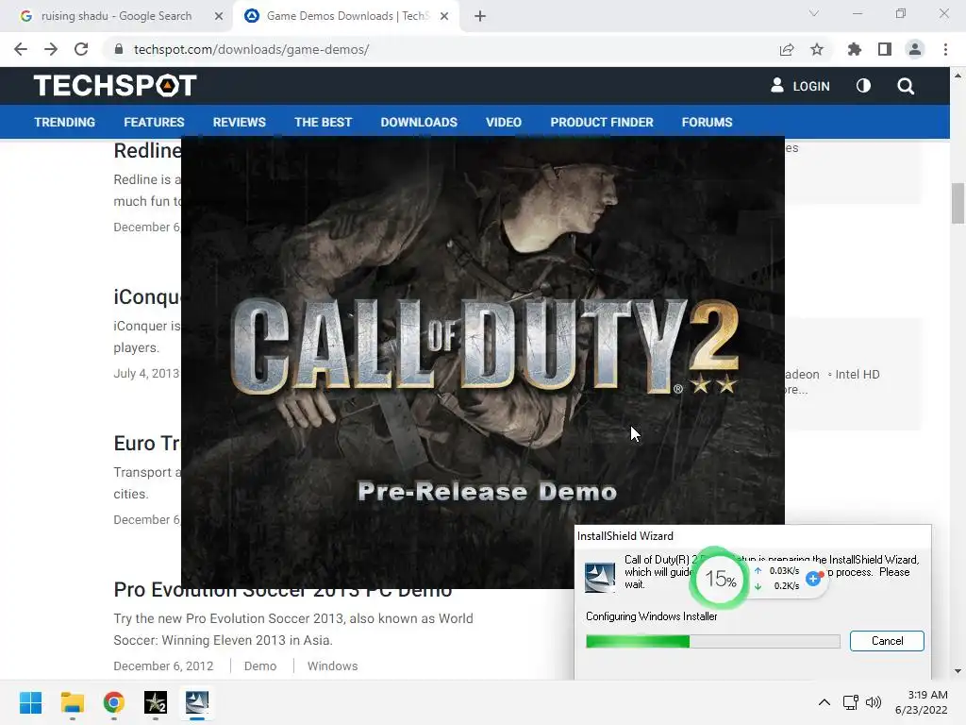
Task: Go back to the previous page
Action: (21, 49)
